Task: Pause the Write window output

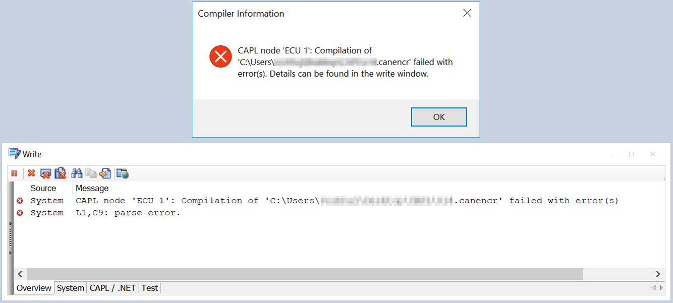Action: pos(14,173)
